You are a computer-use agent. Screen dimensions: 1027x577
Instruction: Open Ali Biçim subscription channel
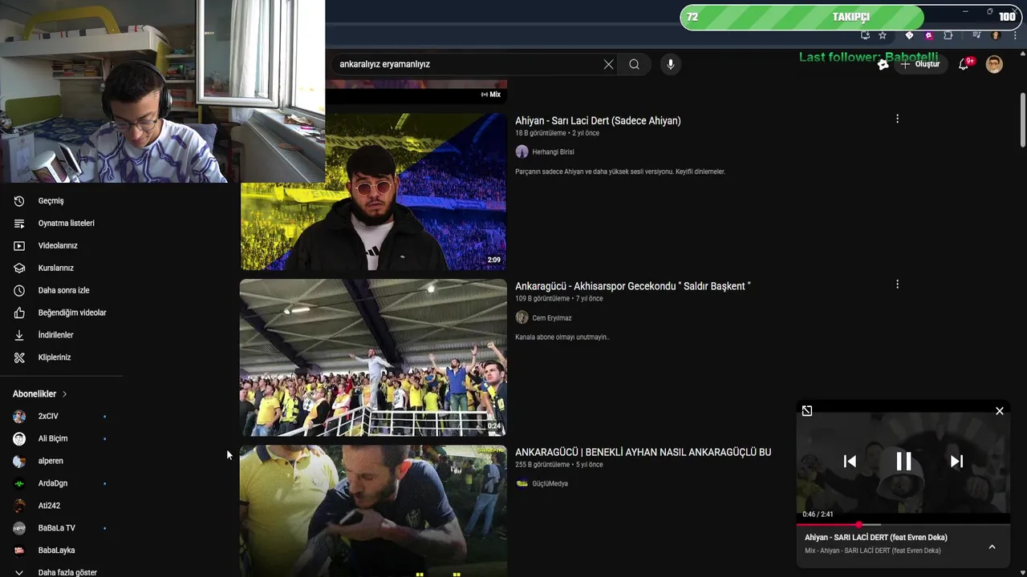[x=53, y=439]
